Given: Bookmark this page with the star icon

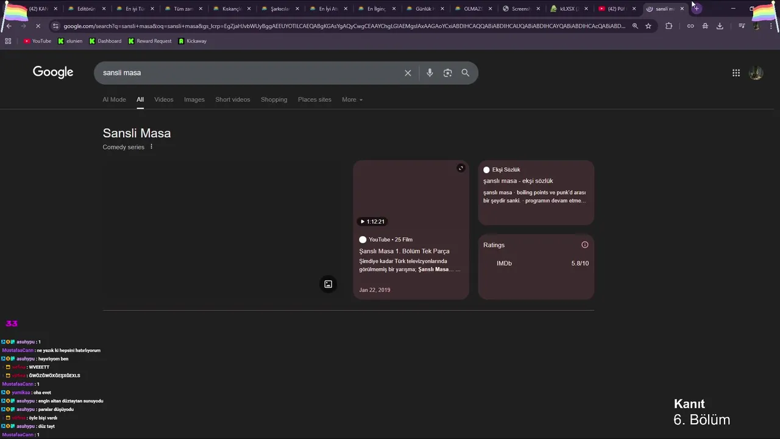Looking at the screenshot, I should tap(648, 26).
